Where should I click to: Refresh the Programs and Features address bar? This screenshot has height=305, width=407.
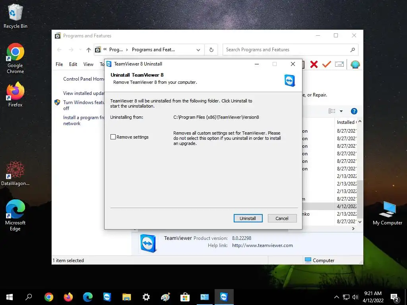tap(211, 50)
